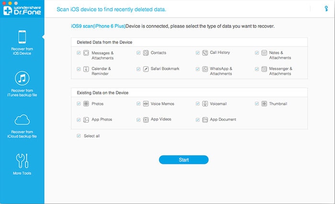Toggle the Select all checkbox
Image resolution: width=335 pixels, height=204 pixels.
(x=79, y=136)
